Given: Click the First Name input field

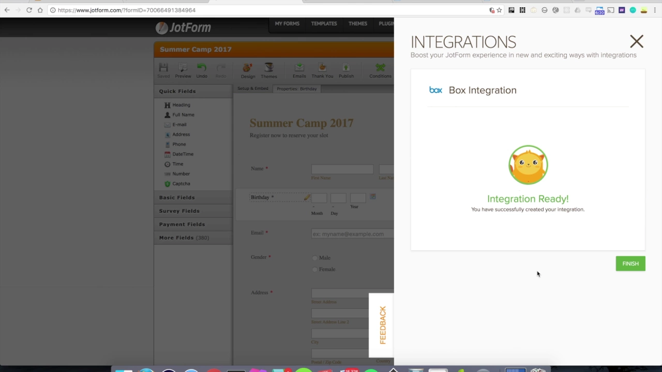Looking at the screenshot, I should 342,169.
